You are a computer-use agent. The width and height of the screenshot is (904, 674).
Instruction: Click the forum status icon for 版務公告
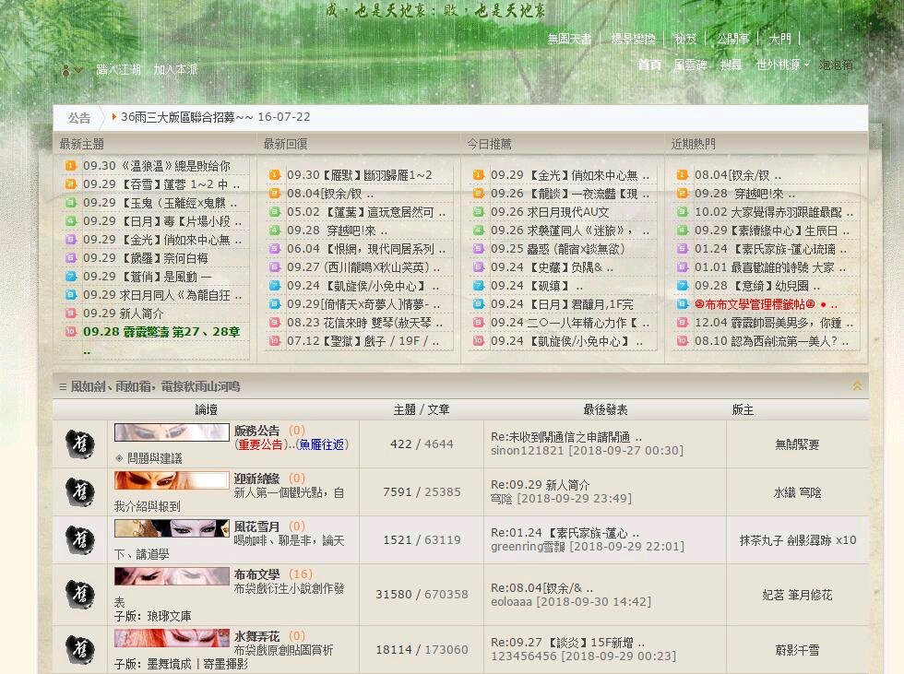click(79, 443)
